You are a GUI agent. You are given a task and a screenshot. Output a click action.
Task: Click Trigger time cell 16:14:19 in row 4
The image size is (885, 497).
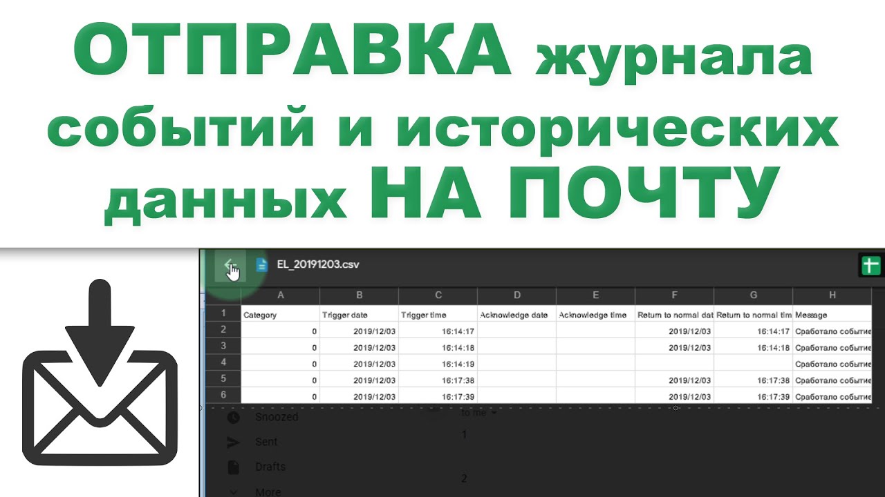[438, 364]
